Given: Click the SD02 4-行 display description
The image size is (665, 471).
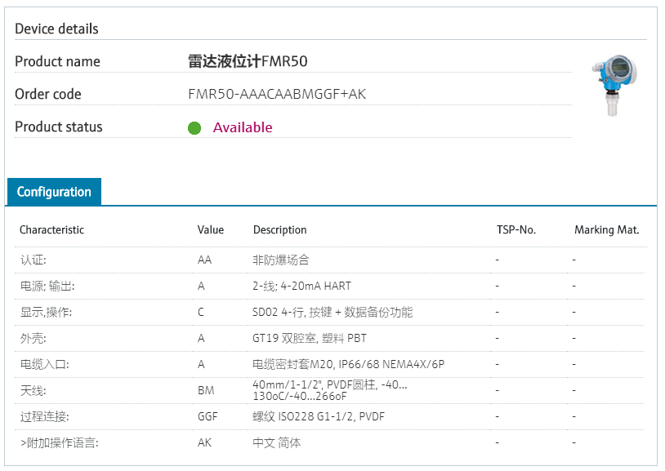Looking at the screenshot, I should click(x=332, y=313).
